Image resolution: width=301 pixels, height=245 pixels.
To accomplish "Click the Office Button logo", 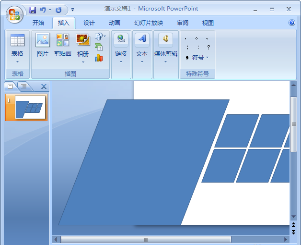I will point(14,14).
